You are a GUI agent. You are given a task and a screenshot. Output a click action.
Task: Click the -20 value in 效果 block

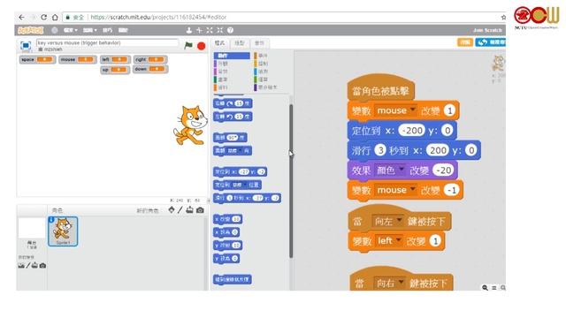click(442, 170)
